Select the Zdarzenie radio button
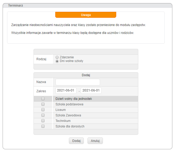 pos(57,57)
